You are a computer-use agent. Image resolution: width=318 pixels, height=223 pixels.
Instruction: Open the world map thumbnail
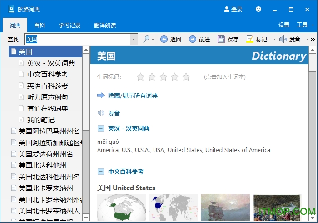pos(174,208)
